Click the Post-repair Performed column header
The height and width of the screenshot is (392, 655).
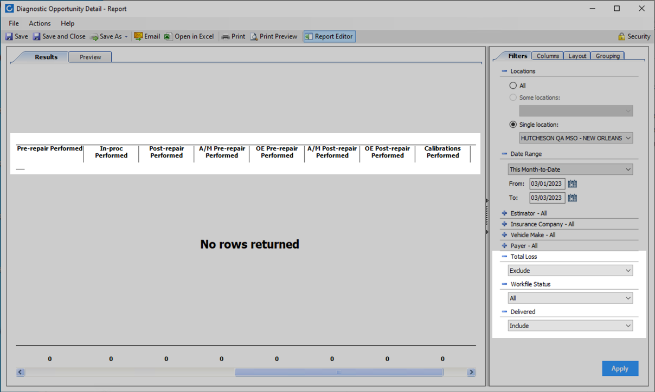point(166,152)
